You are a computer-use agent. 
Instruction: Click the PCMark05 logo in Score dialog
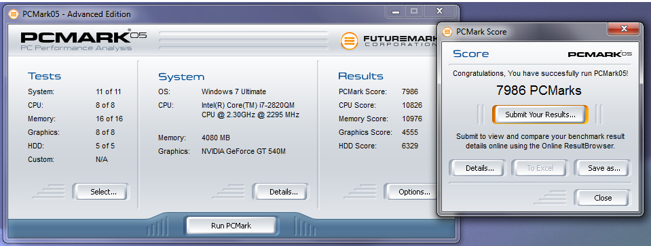[599, 54]
